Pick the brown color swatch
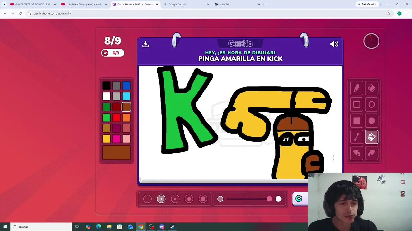This screenshot has height=231, width=412. click(x=126, y=107)
